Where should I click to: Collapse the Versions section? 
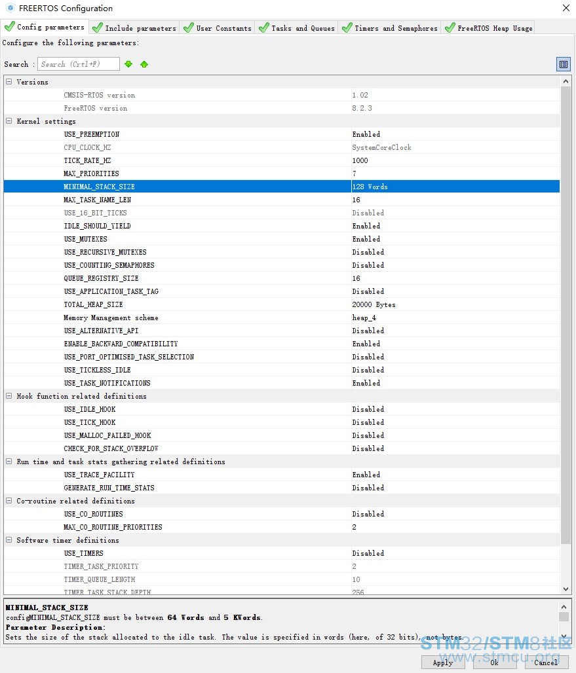pyautogui.click(x=9, y=82)
